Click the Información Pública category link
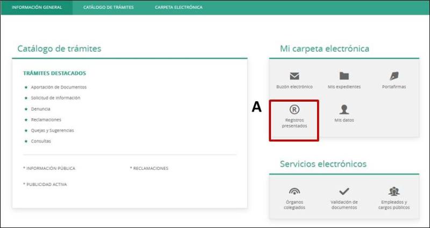The width and height of the screenshot is (430, 228). (x=50, y=168)
